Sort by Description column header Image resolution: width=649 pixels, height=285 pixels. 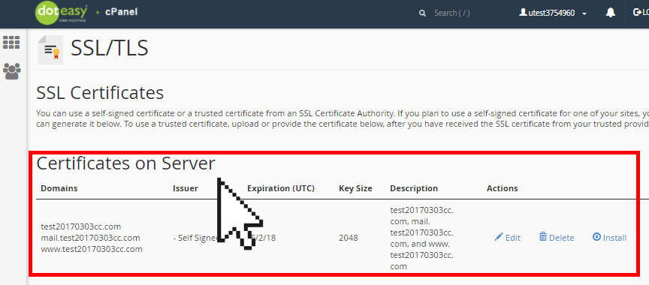pyautogui.click(x=414, y=188)
